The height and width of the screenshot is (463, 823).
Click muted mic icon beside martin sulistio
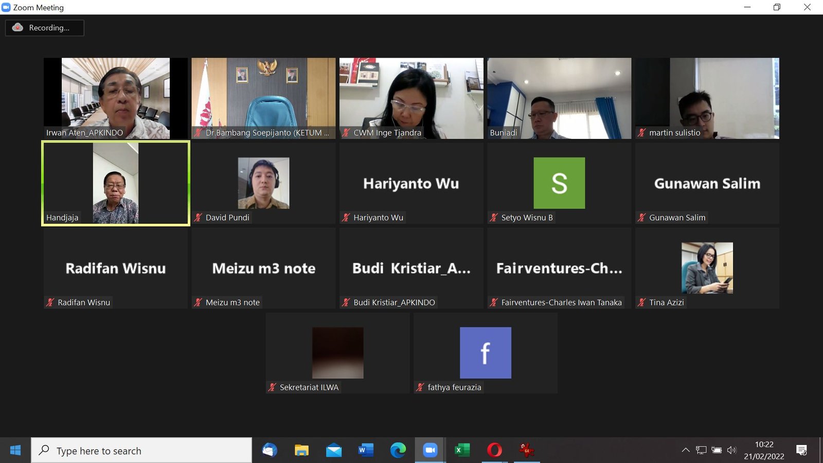641,133
